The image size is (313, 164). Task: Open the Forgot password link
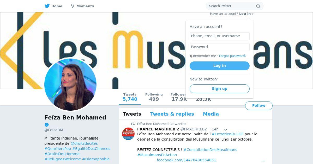pyautogui.click(x=233, y=56)
